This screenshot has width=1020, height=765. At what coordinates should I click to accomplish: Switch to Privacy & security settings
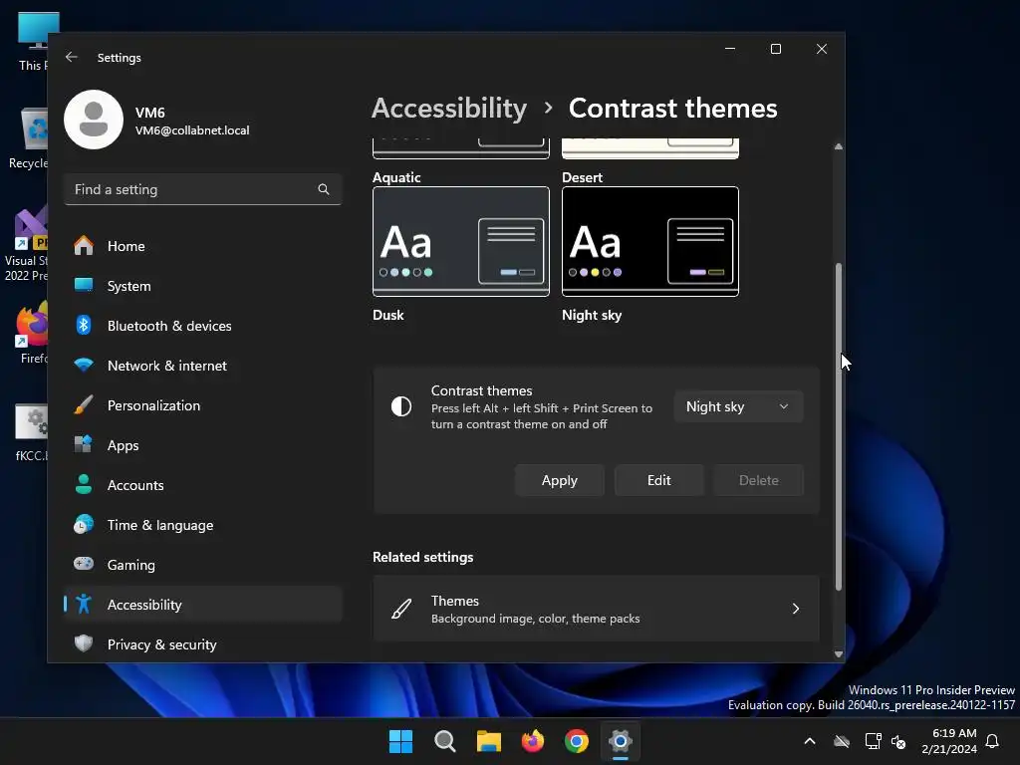tap(203, 644)
